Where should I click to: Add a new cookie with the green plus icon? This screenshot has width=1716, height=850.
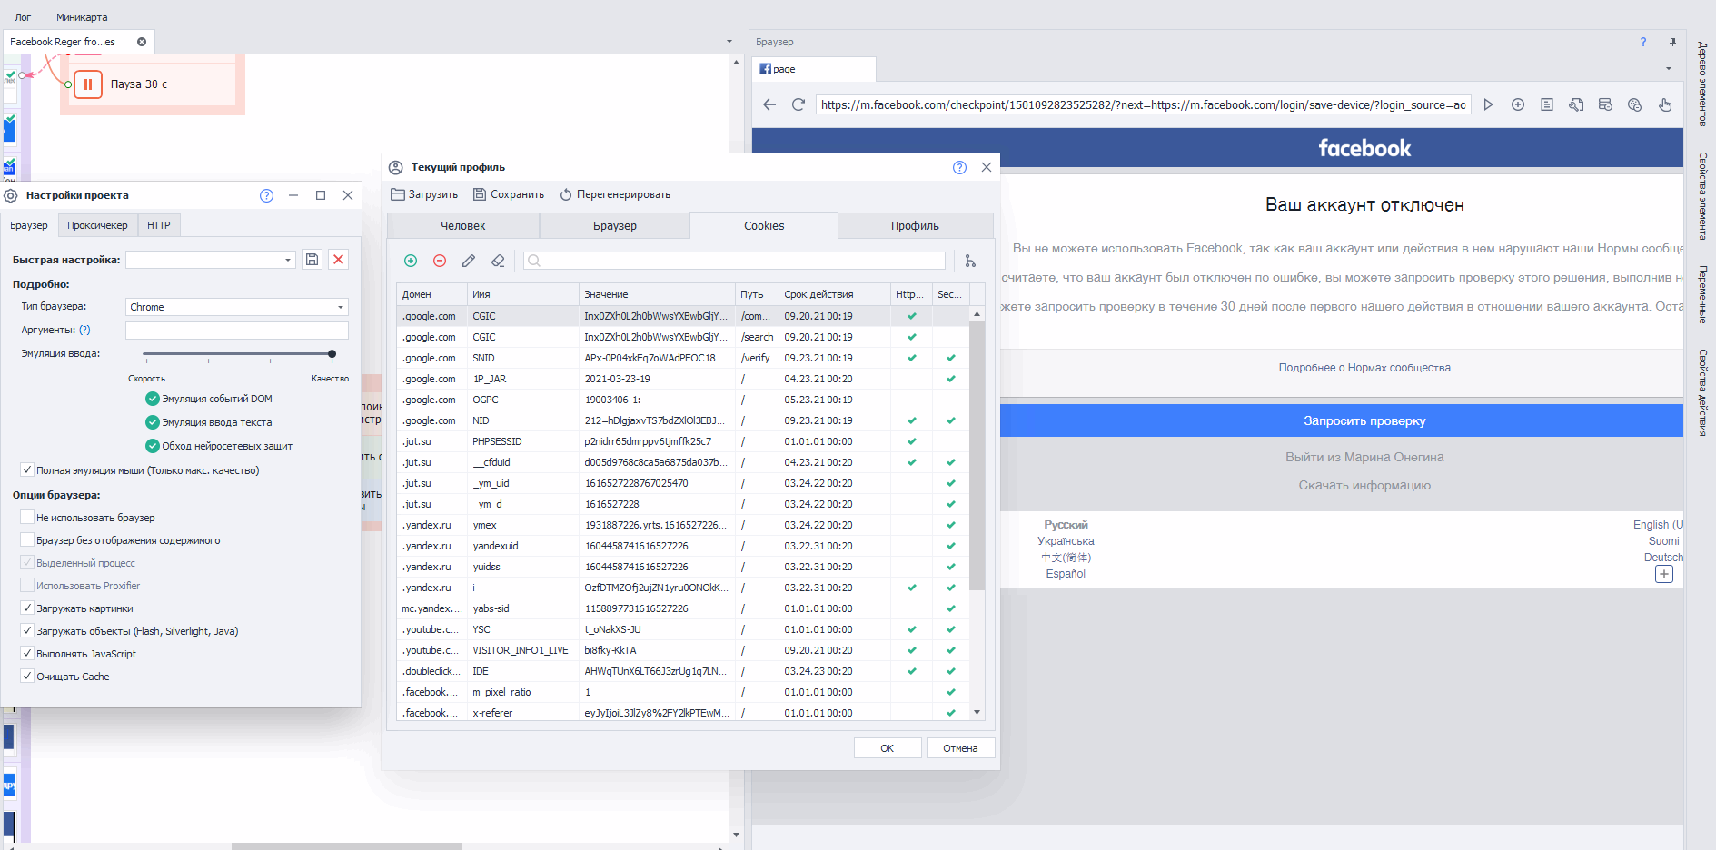tap(411, 261)
